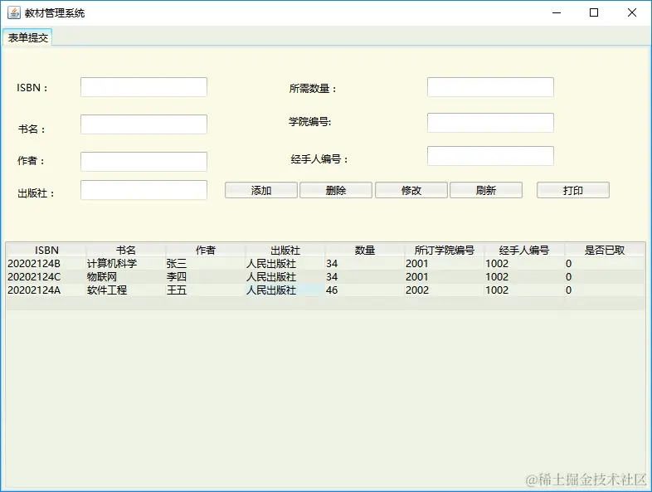
Task: Focus the 学院编号 text field
Action: [490, 123]
